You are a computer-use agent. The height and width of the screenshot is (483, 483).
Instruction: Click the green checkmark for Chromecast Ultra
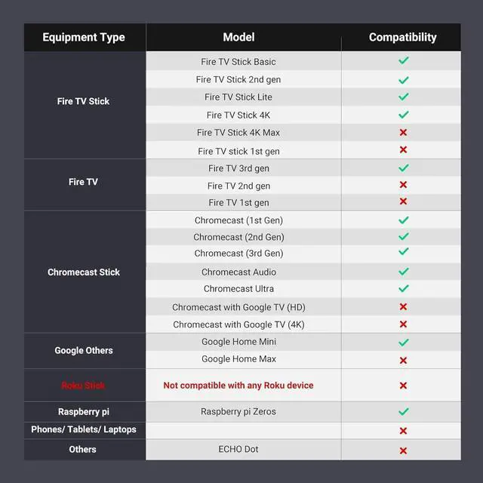point(403,288)
